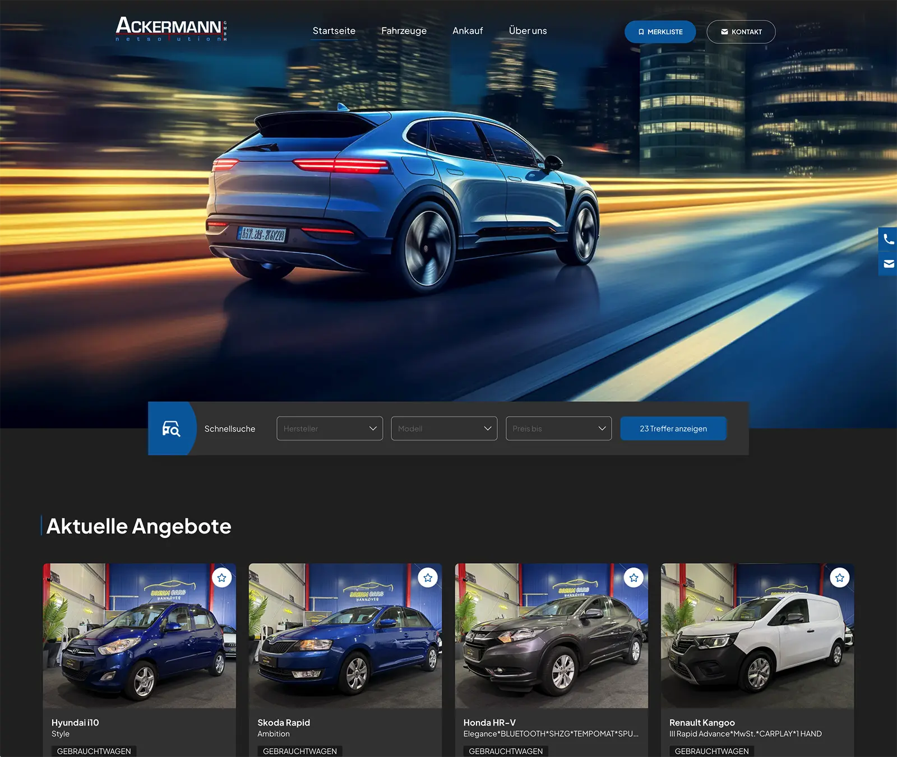Go to Startseite in the navigation

click(x=334, y=31)
